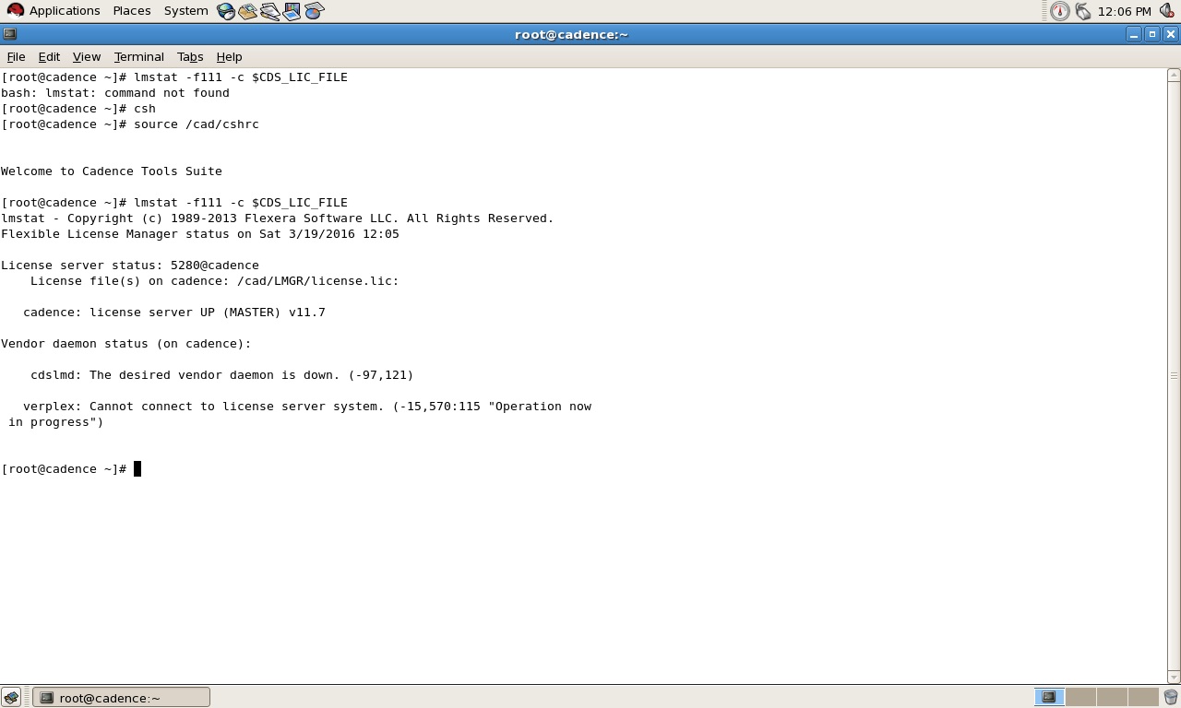Click the system monitor gauge icon
1181x708 pixels.
pos(1060,11)
